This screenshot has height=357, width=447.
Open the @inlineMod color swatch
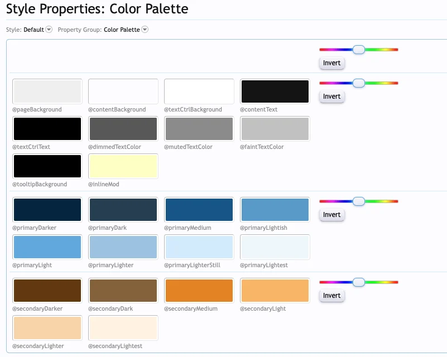point(123,166)
